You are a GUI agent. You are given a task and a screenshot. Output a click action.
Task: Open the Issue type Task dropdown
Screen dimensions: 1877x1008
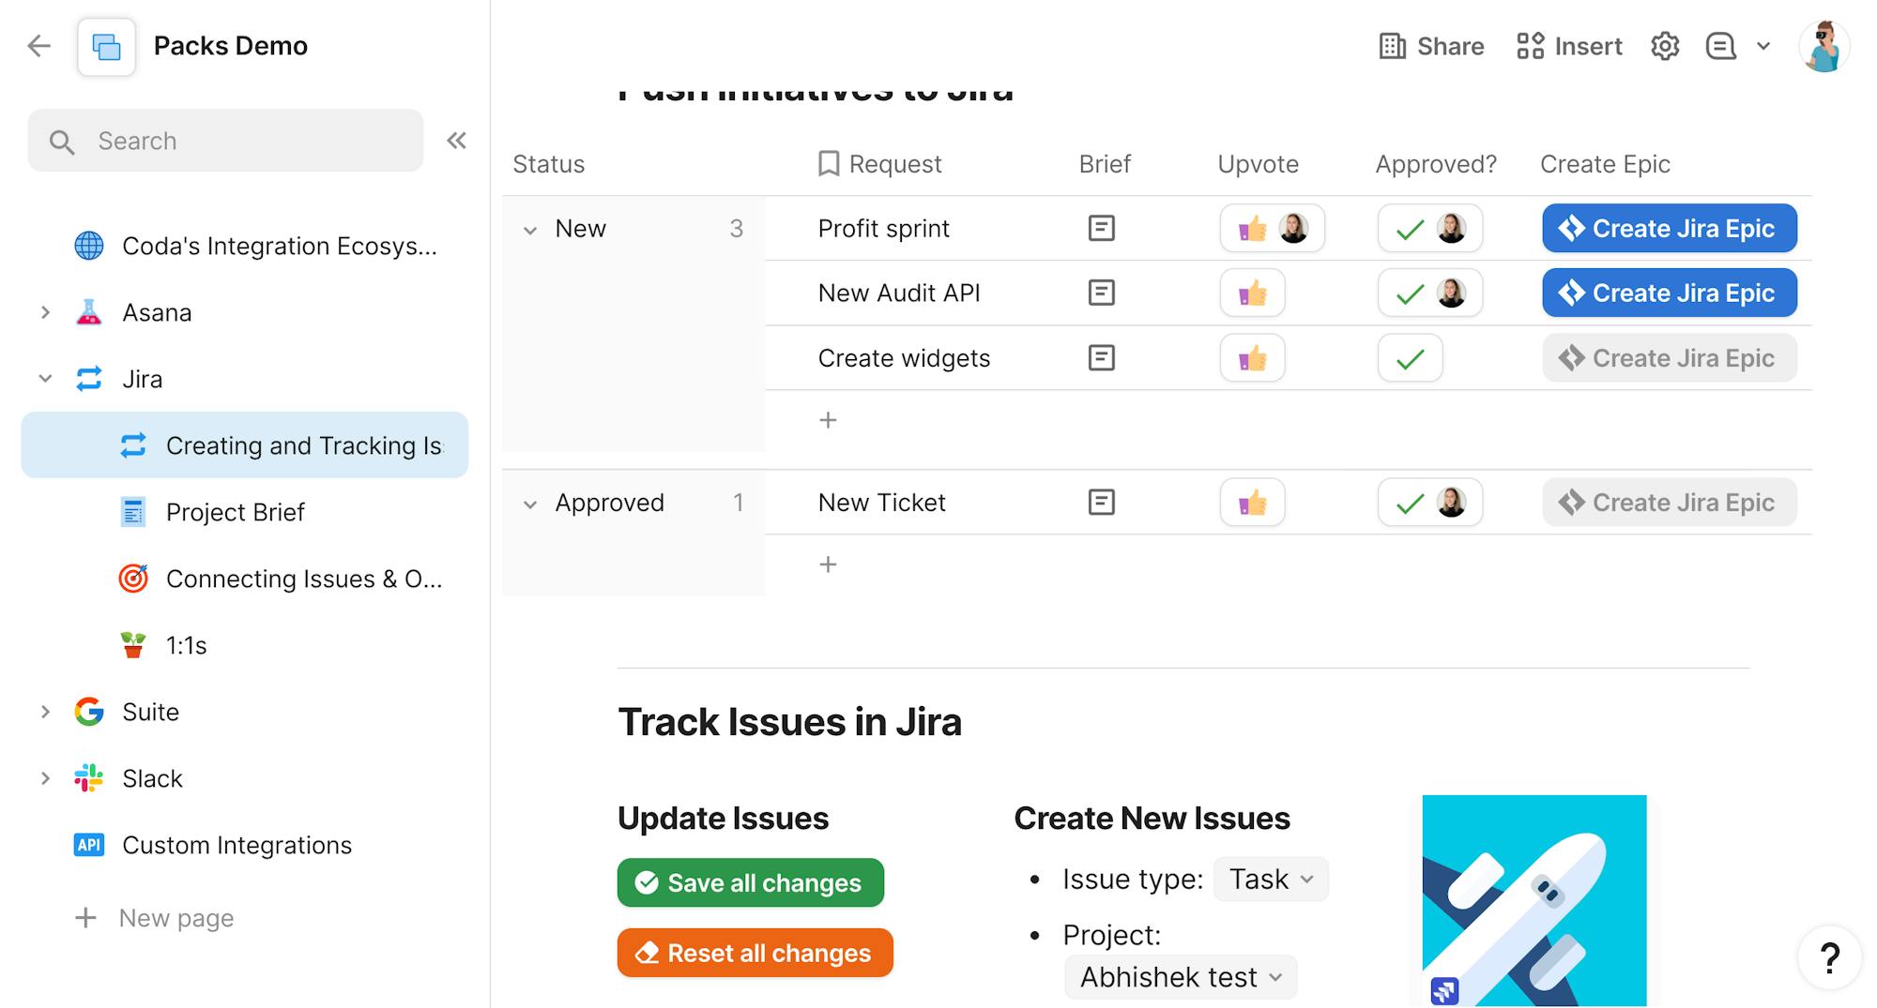1271,880
